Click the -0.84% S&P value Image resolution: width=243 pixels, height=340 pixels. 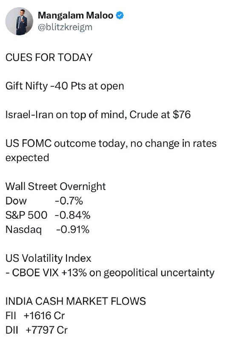pyautogui.click(x=72, y=215)
